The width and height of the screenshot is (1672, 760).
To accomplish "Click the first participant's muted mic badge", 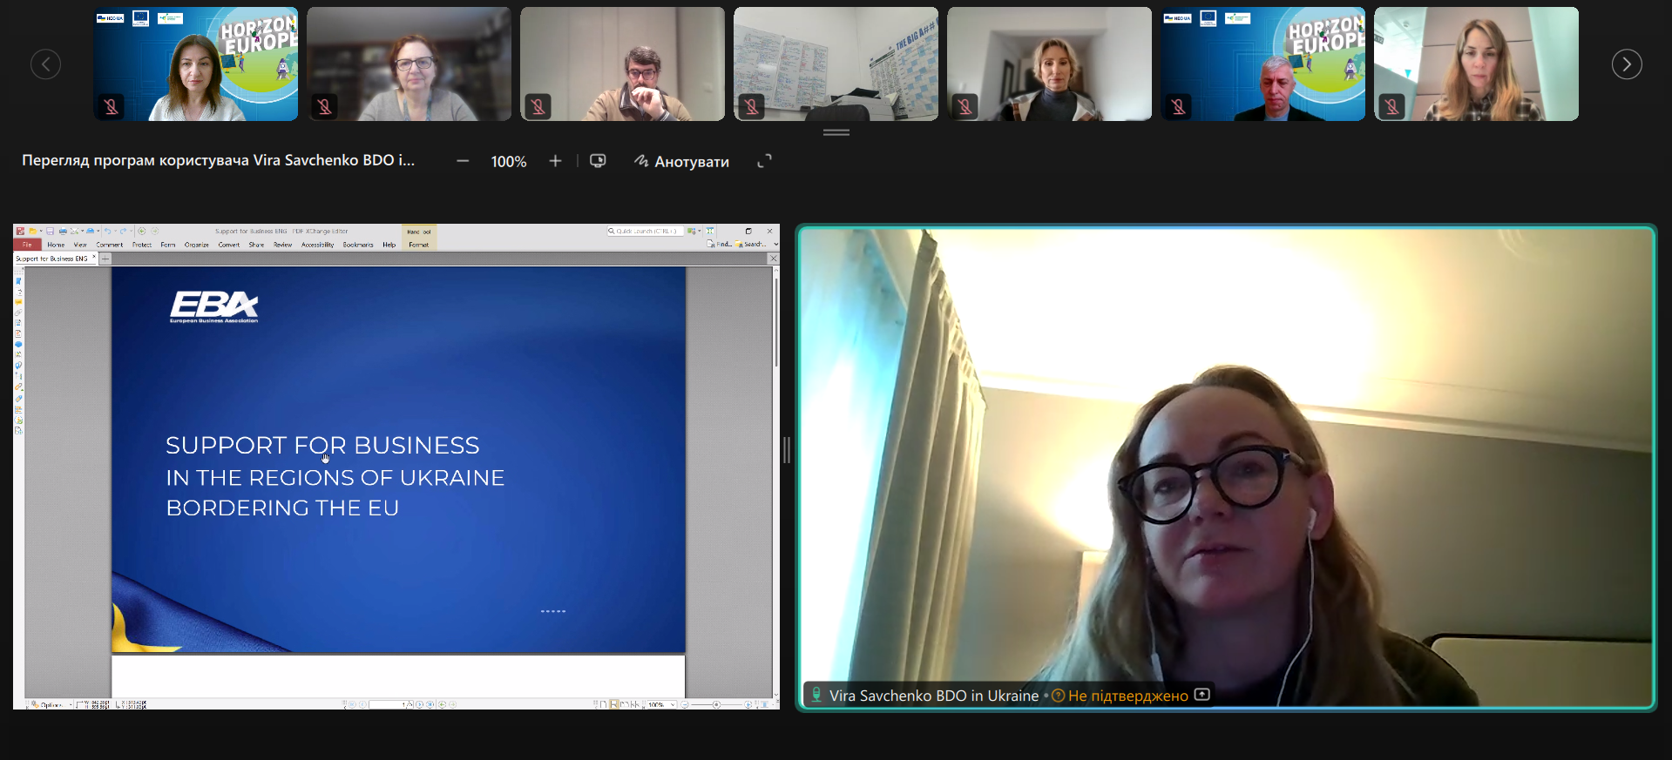I will [111, 106].
